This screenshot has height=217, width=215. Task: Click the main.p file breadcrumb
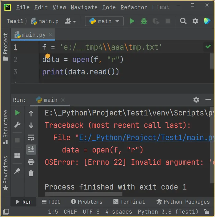tap(45, 21)
